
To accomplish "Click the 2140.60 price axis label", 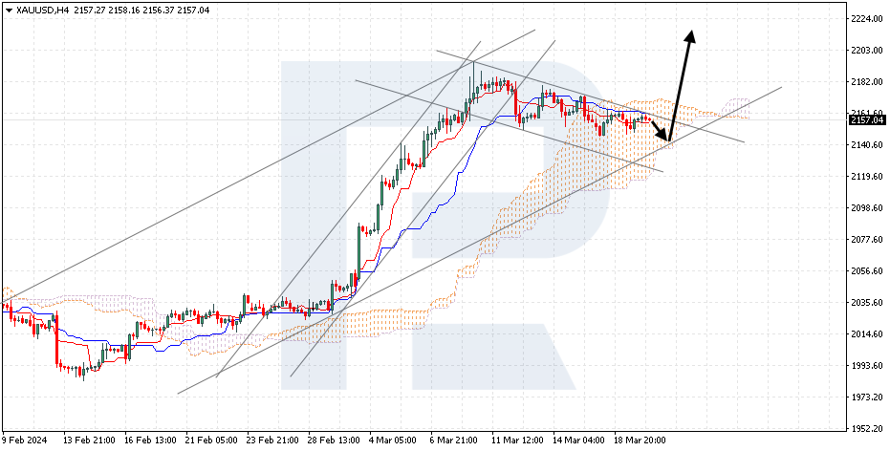I will click(867, 145).
